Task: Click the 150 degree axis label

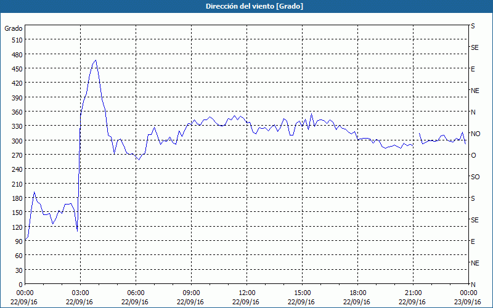Action: click(17, 213)
